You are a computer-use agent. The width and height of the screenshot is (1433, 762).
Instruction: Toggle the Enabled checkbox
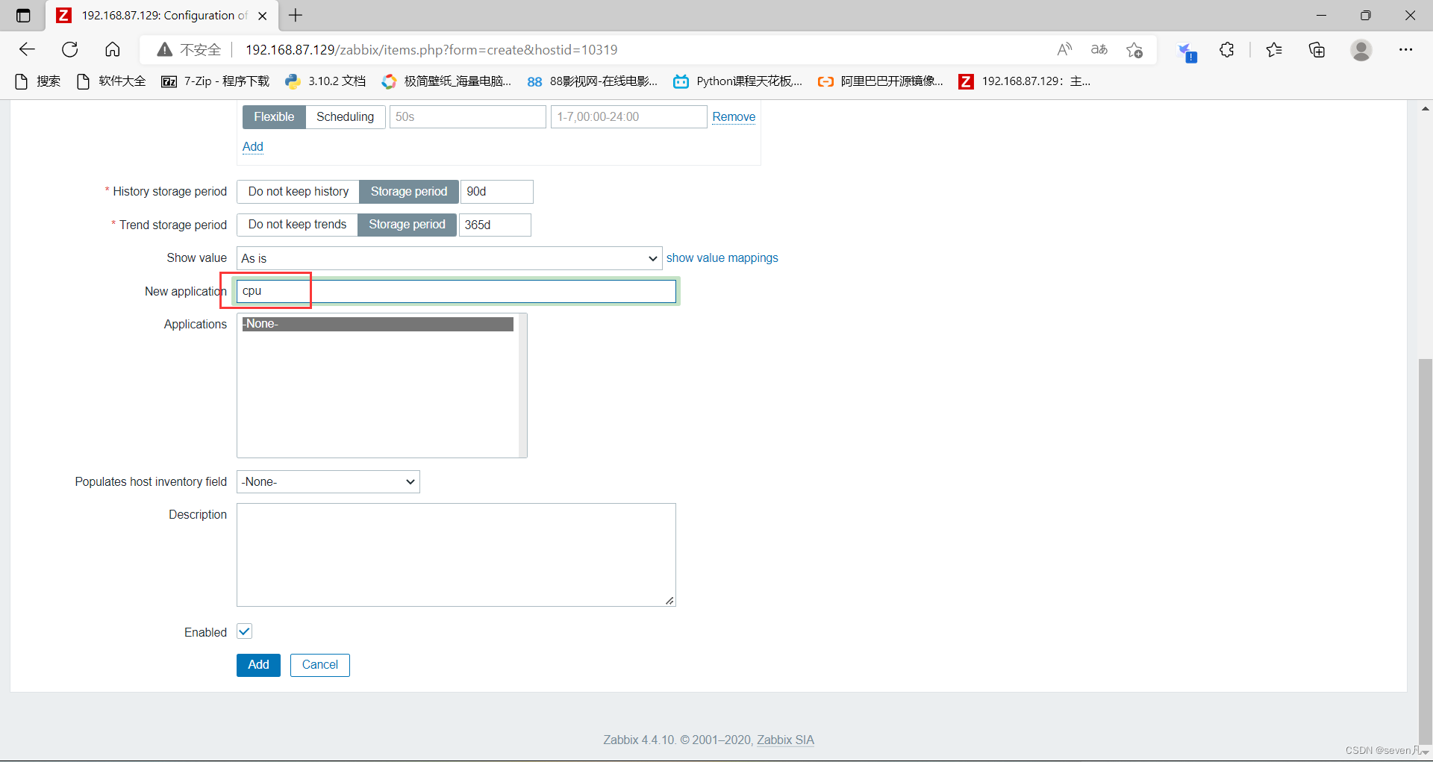click(245, 631)
